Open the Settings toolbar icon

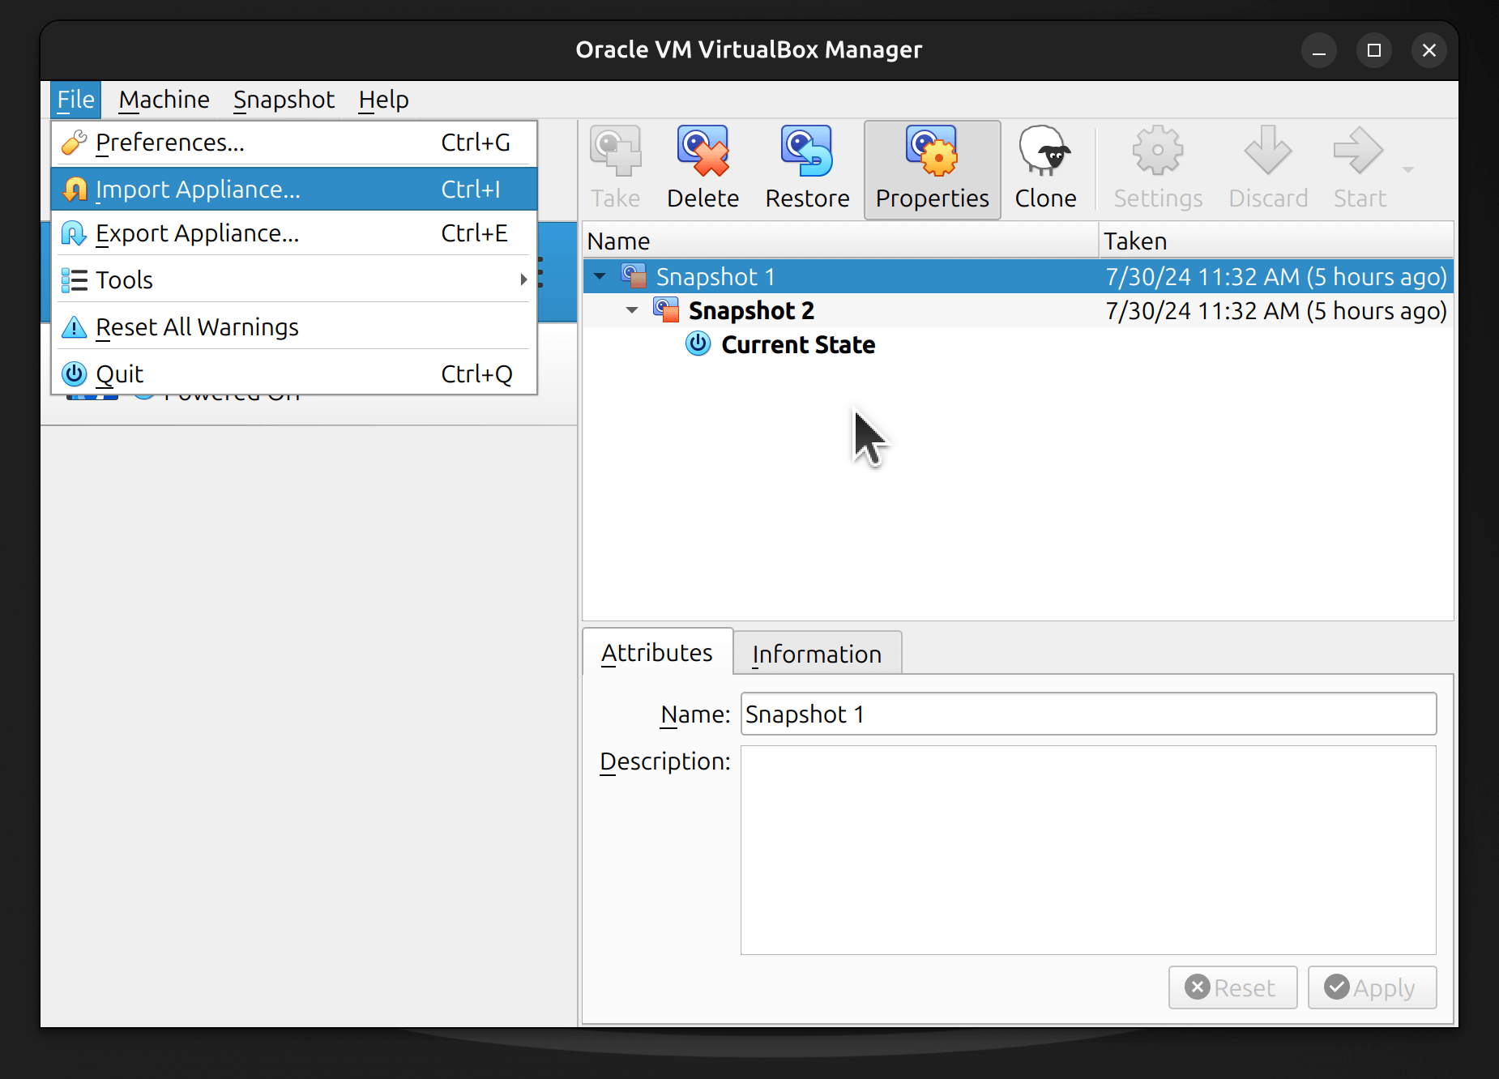(1157, 166)
